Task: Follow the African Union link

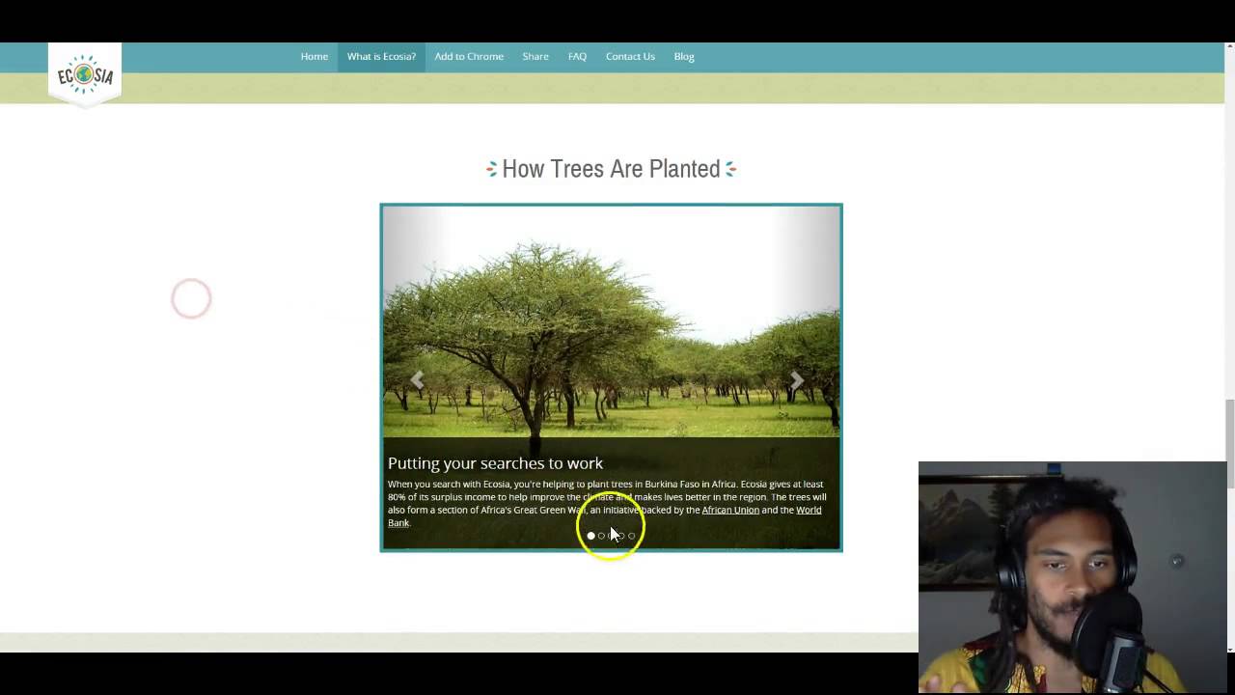Action: 730,510
